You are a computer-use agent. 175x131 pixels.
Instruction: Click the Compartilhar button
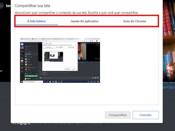click(x=118, y=115)
